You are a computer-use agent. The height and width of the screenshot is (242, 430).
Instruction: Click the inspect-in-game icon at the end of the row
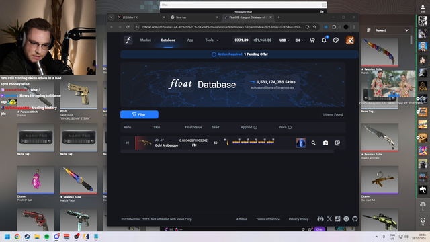[x=337, y=143]
